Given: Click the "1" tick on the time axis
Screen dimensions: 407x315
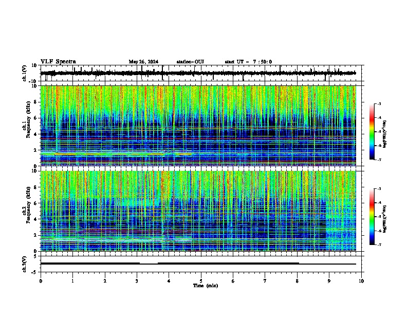Looking at the screenshot, I should 72,281.
